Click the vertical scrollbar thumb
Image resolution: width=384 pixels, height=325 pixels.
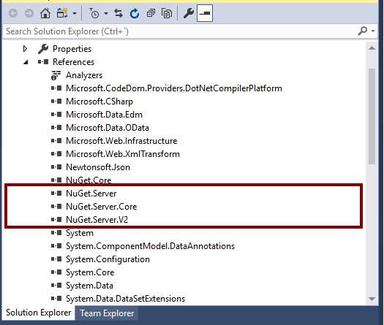click(372, 116)
